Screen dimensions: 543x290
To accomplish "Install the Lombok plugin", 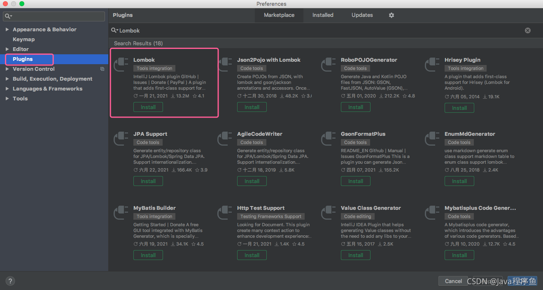I will point(148,107).
